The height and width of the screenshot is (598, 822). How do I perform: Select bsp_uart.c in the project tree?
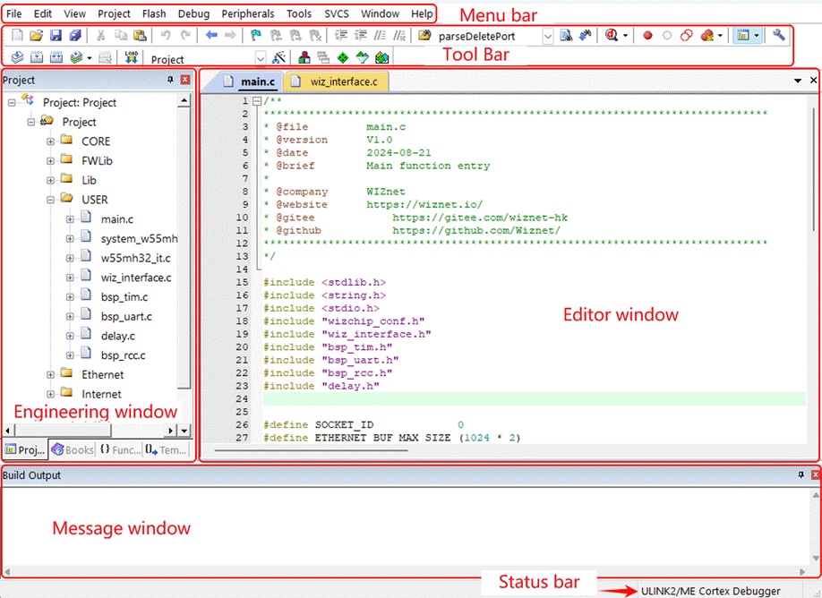(126, 317)
